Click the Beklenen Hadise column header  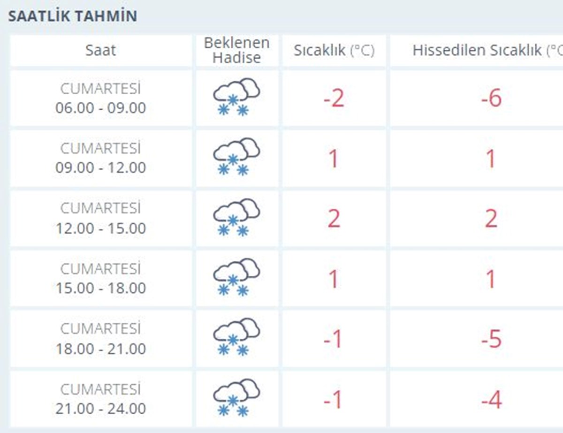pyautogui.click(x=236, y=50)
